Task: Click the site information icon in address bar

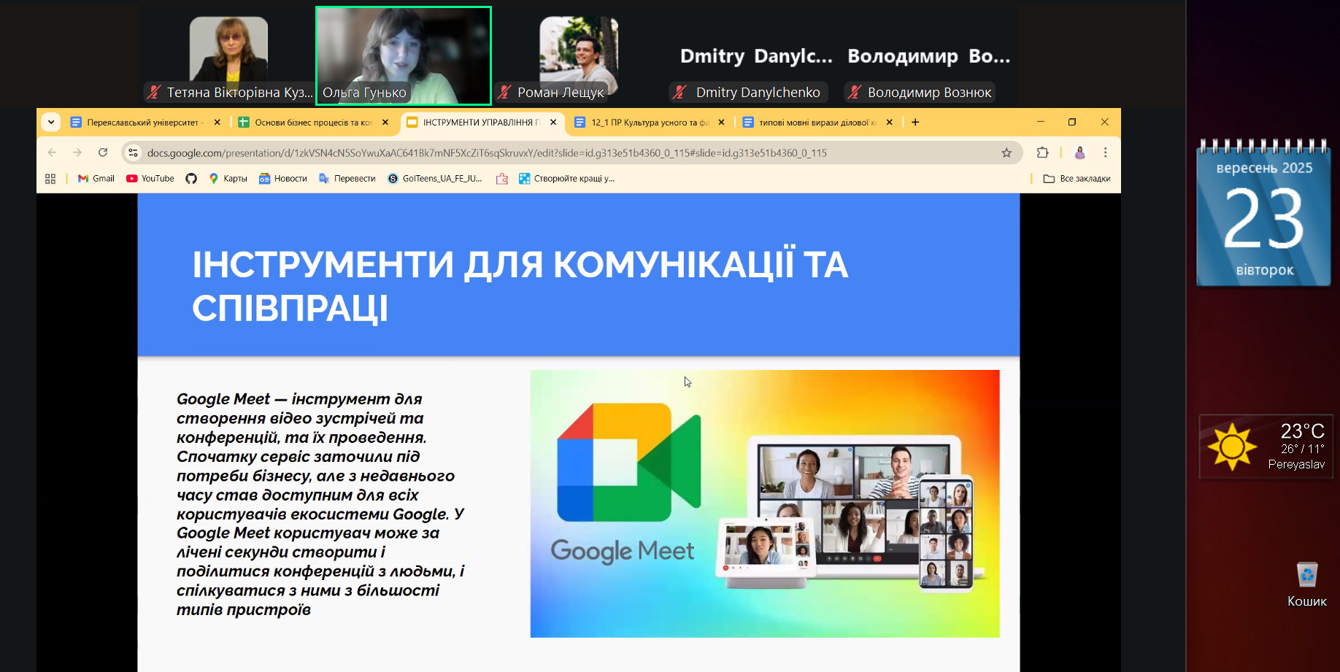Action: (134, 152)
